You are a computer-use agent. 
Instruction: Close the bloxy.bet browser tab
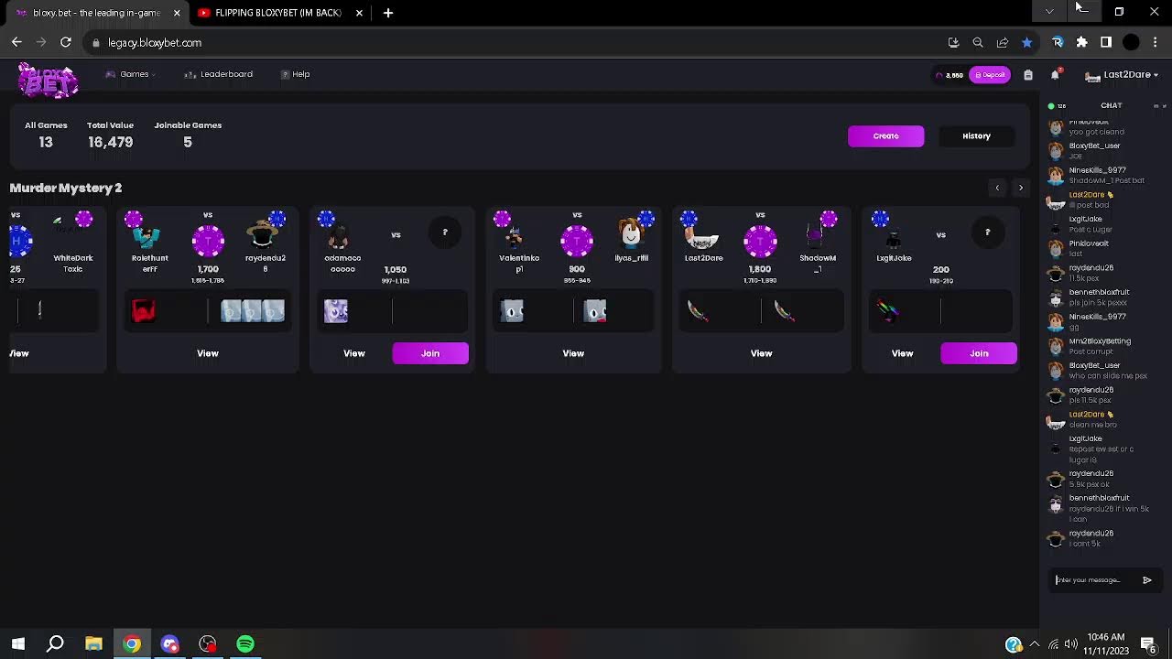[177, 13]
